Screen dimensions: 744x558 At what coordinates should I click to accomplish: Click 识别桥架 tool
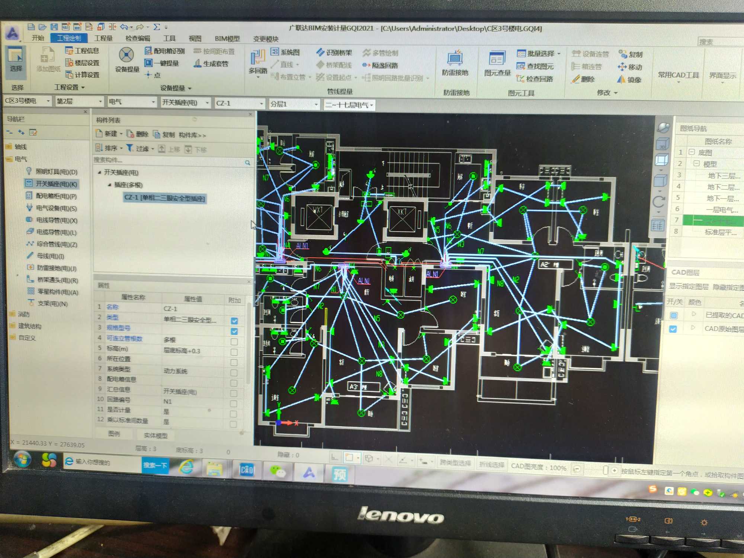(334, 52)
